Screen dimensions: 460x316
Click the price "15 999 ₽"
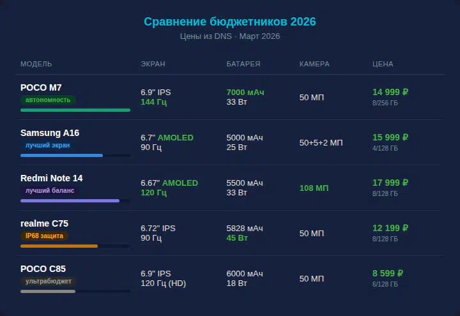click(x=390, y=137)
